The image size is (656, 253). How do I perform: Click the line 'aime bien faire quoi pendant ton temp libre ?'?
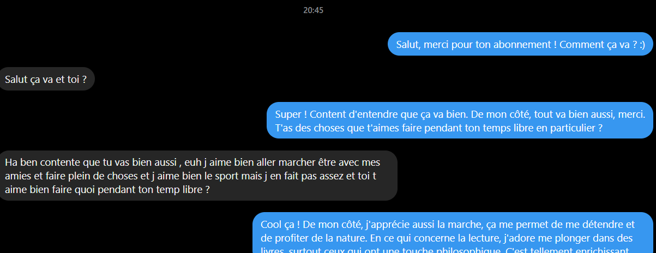click(x=107, y=190)
